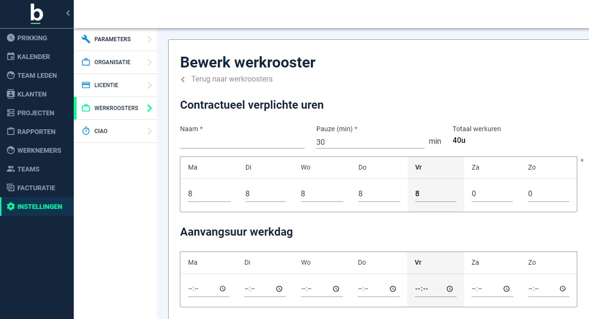Select Werknemers in the sidebar
This screenshot has width=589, height=319.
point(39,150)
